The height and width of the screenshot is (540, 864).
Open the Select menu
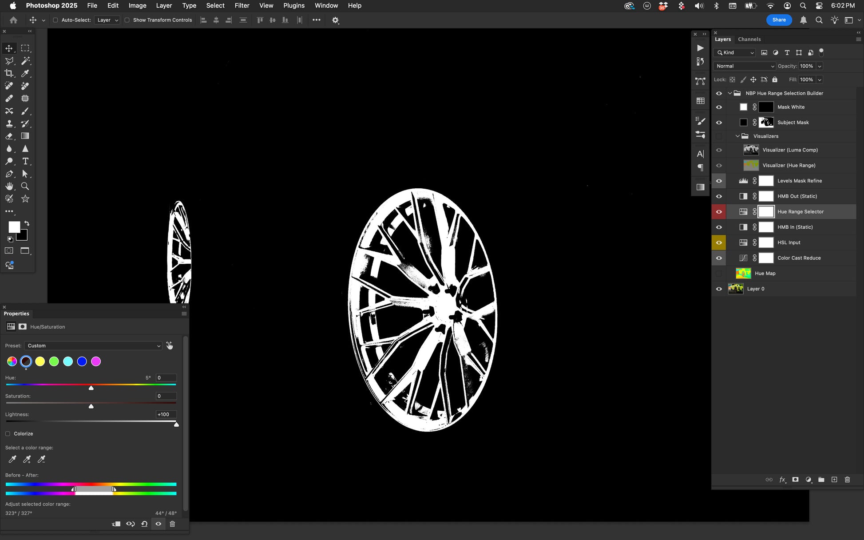pos(215,5)
